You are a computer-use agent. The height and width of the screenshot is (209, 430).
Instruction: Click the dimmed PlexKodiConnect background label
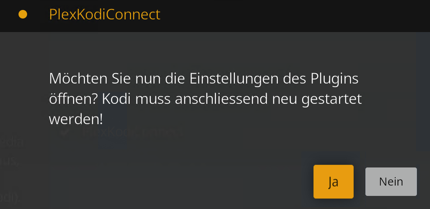132,132
